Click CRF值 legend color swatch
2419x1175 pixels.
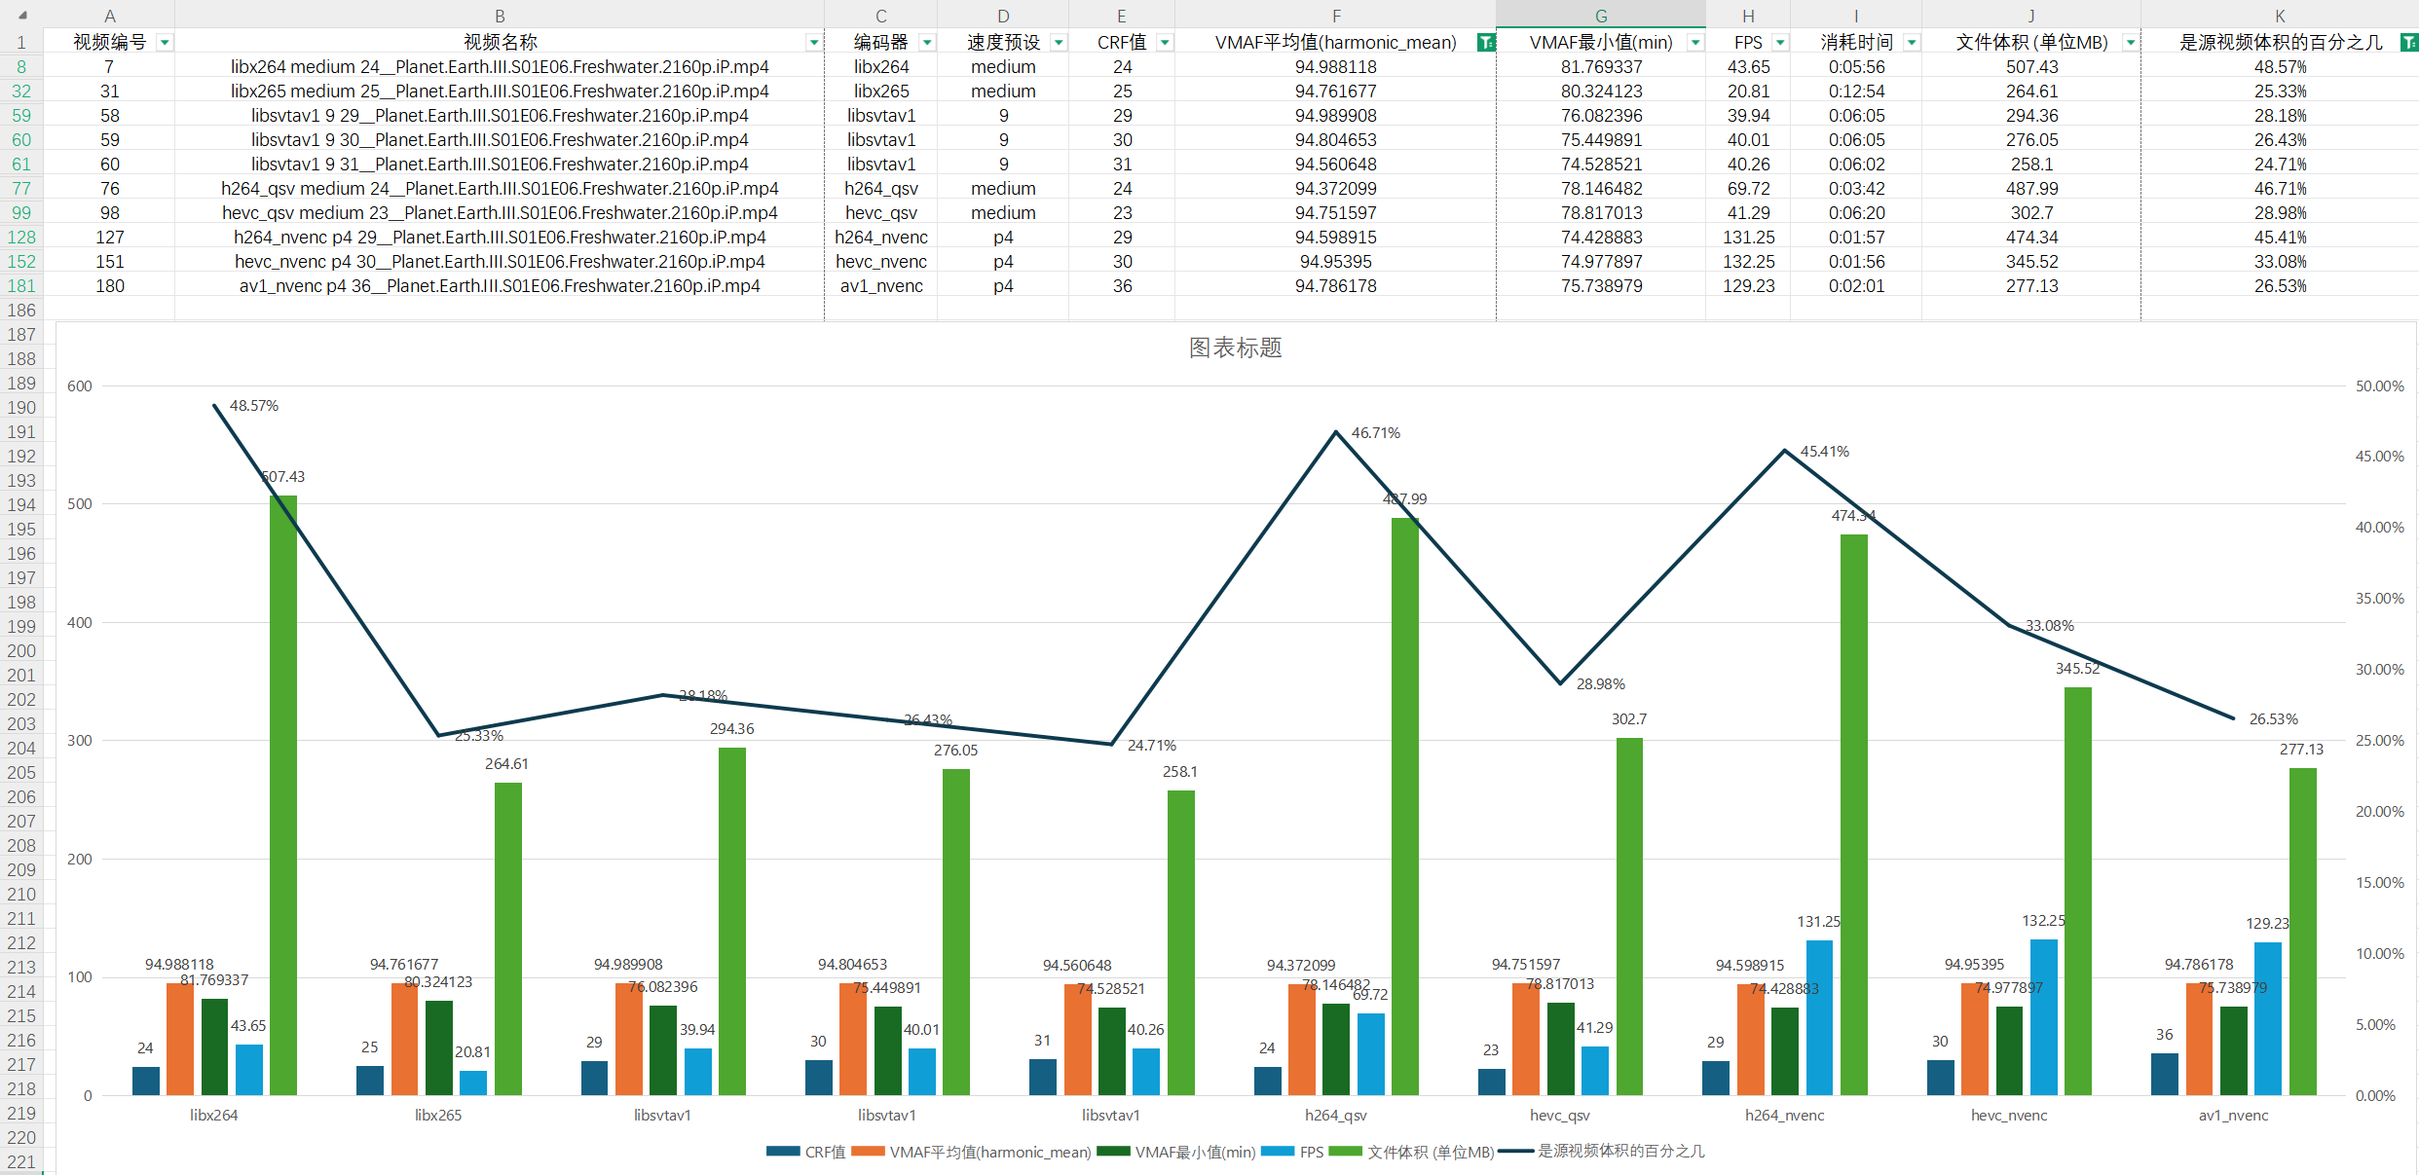click(783, 1152)
